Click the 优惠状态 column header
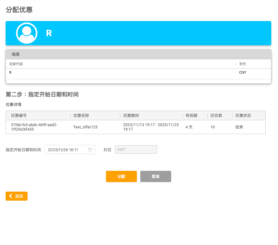 [x=243, y=115]
